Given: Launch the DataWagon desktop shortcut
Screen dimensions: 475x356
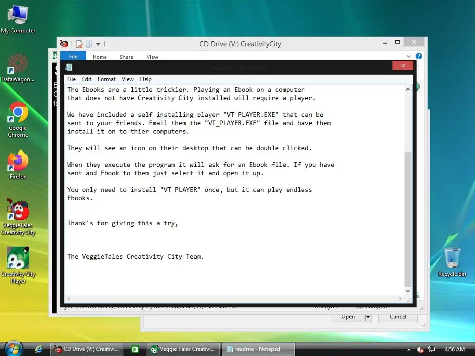Looking at the screenshot, I should (x=18, y=68).
